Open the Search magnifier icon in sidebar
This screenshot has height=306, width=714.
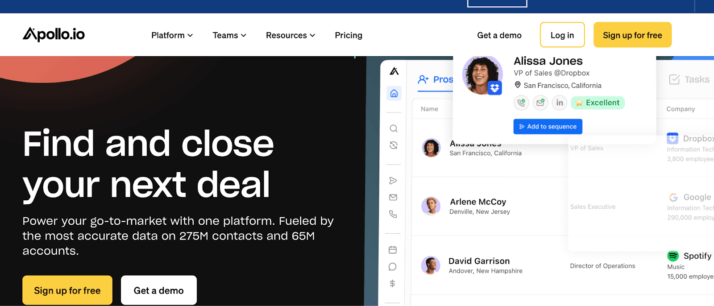pos(394,128)
